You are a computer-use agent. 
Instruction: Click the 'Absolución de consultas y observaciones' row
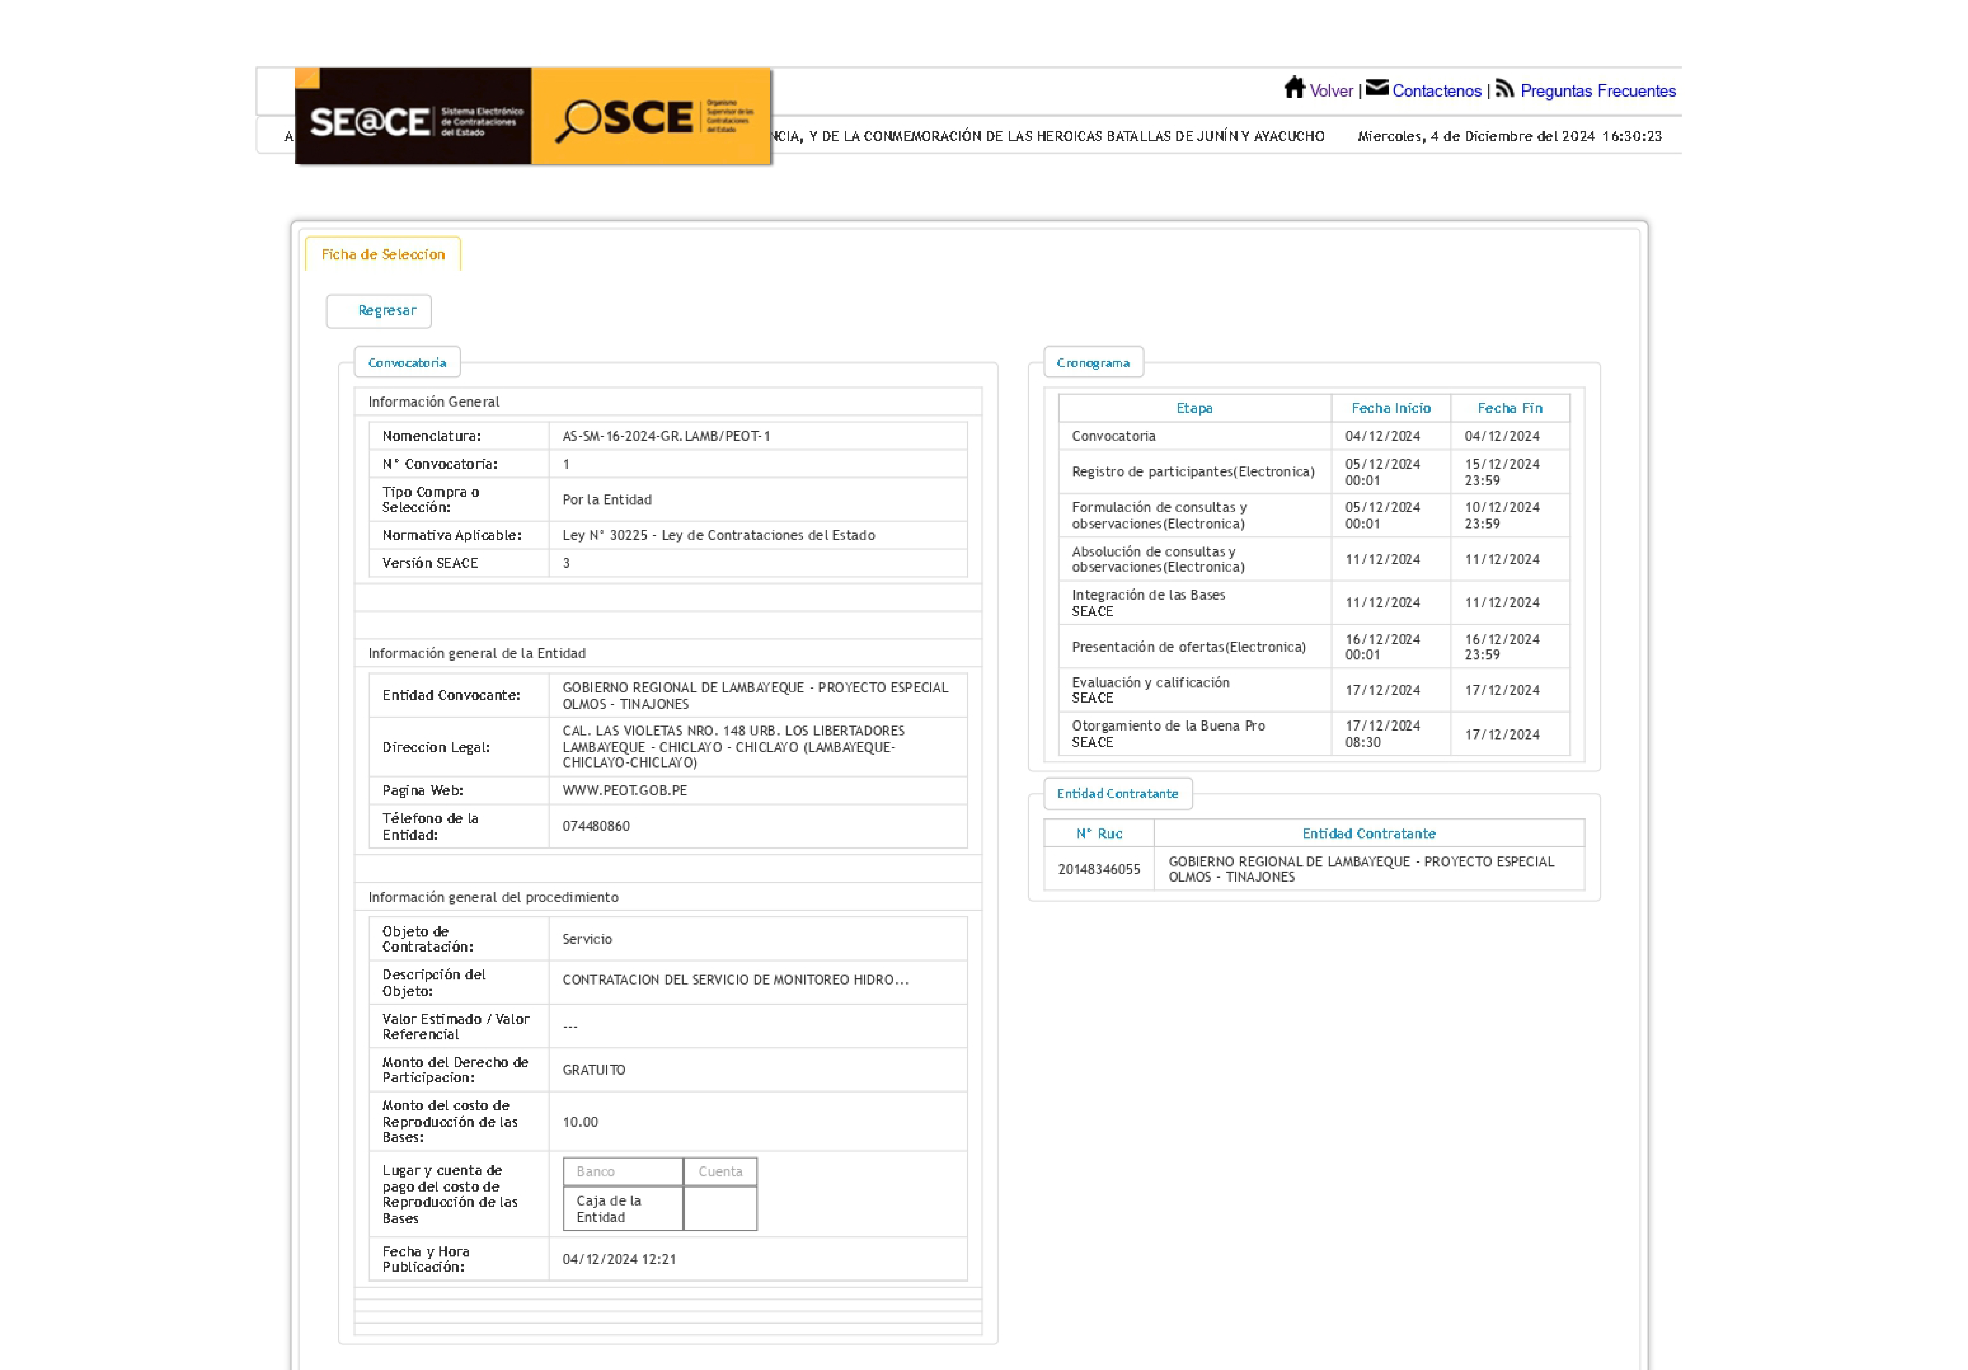tap(1314, 560)
